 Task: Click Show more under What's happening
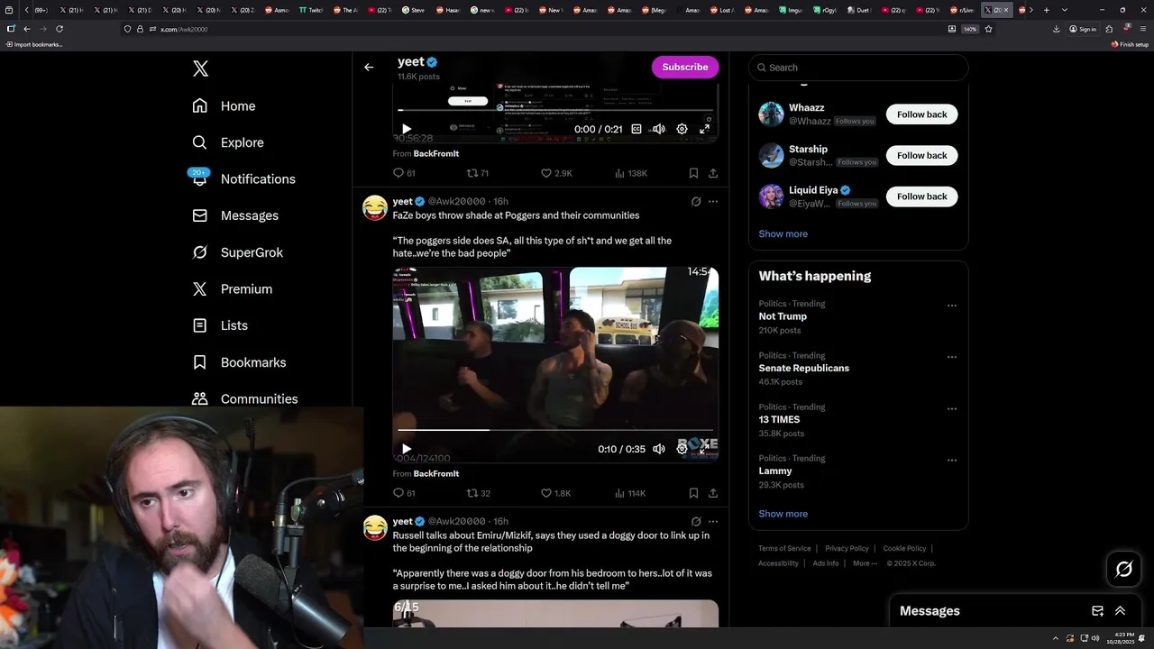783,514
